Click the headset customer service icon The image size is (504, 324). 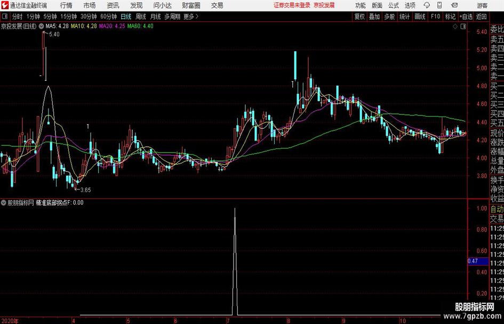click(427, 5)
